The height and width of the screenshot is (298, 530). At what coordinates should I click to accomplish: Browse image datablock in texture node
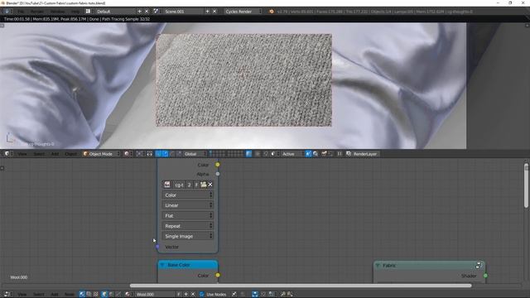coord(167,185)
